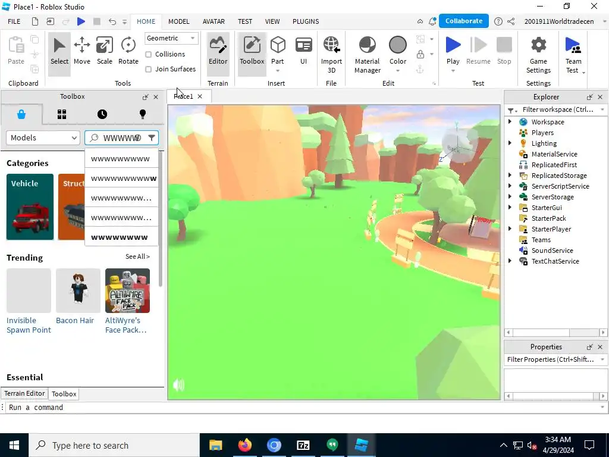Switch to the AVATAR tab
This screenshot has width=609, height=457.
pyautogui.click(x=214, y=21)
